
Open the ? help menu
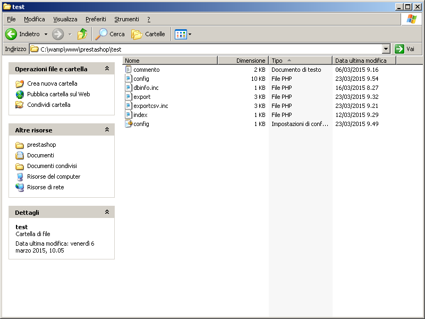pyautogui.click(x=149, y=19)
